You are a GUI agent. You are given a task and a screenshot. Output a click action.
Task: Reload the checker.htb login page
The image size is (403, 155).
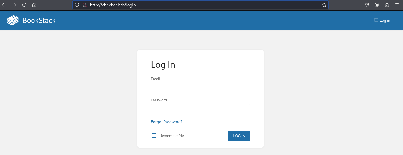click(x=24, y=5)
